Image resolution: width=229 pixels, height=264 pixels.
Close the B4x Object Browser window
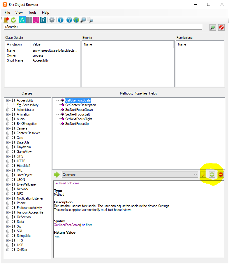(x=222, y=5)
